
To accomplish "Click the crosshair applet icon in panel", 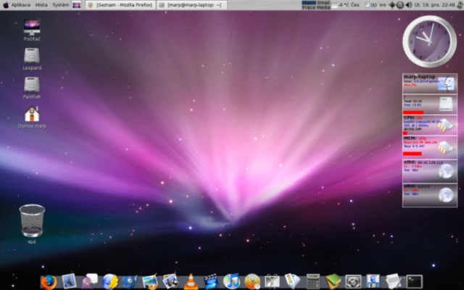I will click(x=392, y=5).
